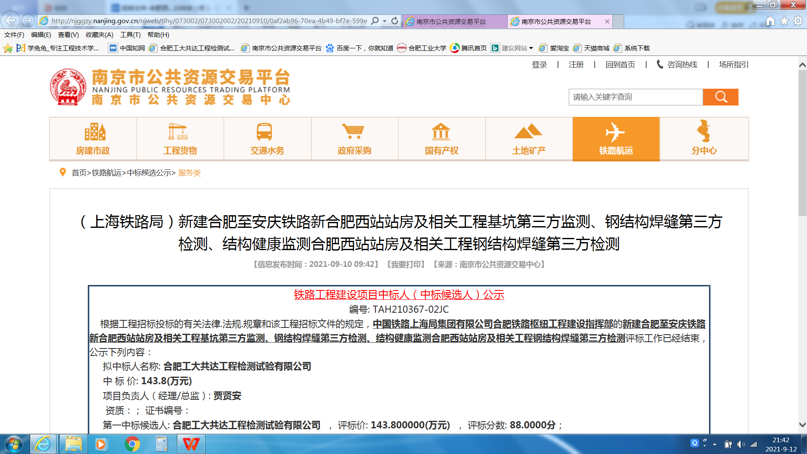Open 南京市公共资源交易平台 bookmark in favorites bar

tap(281, 48)
